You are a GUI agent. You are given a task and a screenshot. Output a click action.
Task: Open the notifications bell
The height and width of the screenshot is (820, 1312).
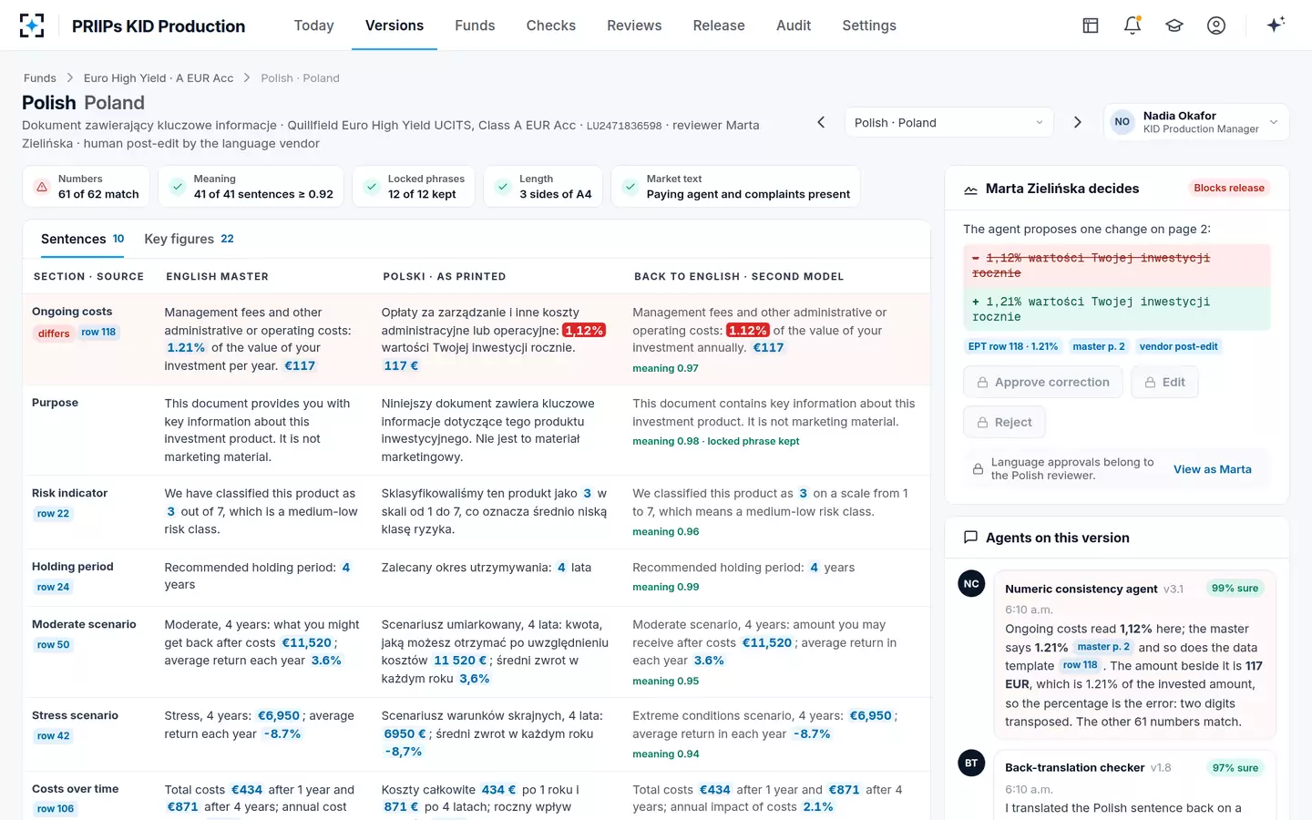click(1133, 26)
